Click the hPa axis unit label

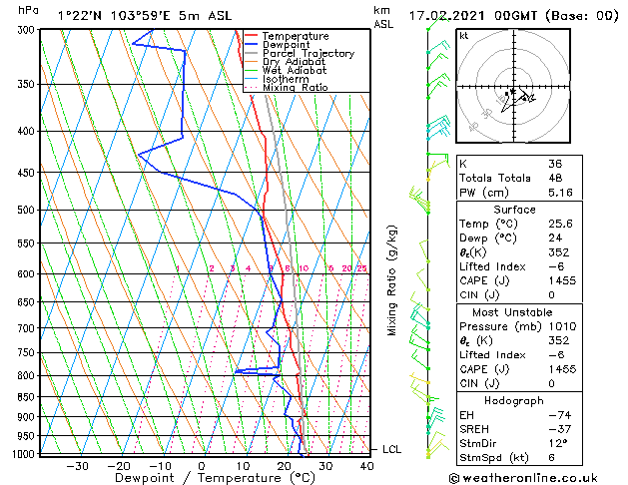click(28, 11)
